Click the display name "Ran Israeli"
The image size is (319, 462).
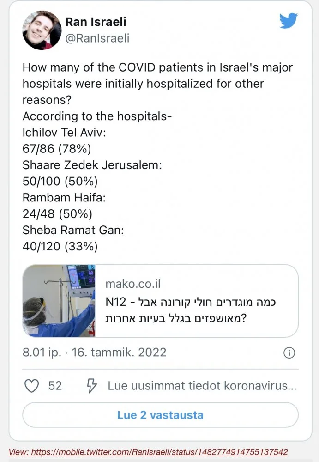(96, 22)
